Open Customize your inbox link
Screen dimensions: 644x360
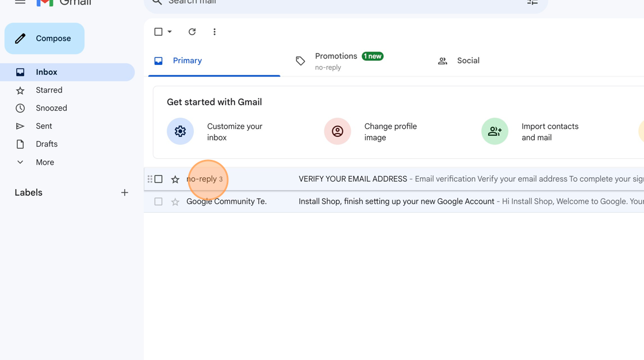point(235,132)
